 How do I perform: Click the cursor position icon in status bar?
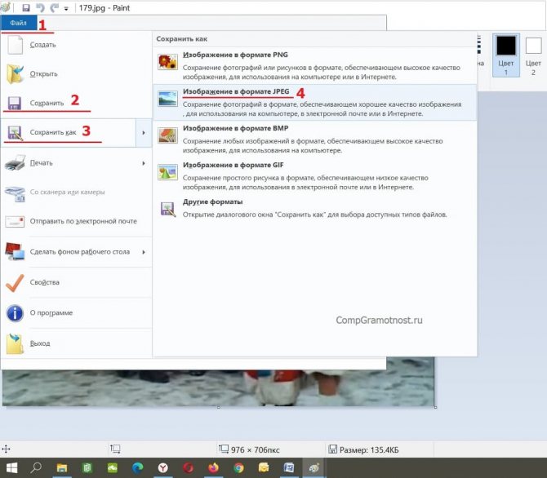pyautogui.click(x=7, y=449)
